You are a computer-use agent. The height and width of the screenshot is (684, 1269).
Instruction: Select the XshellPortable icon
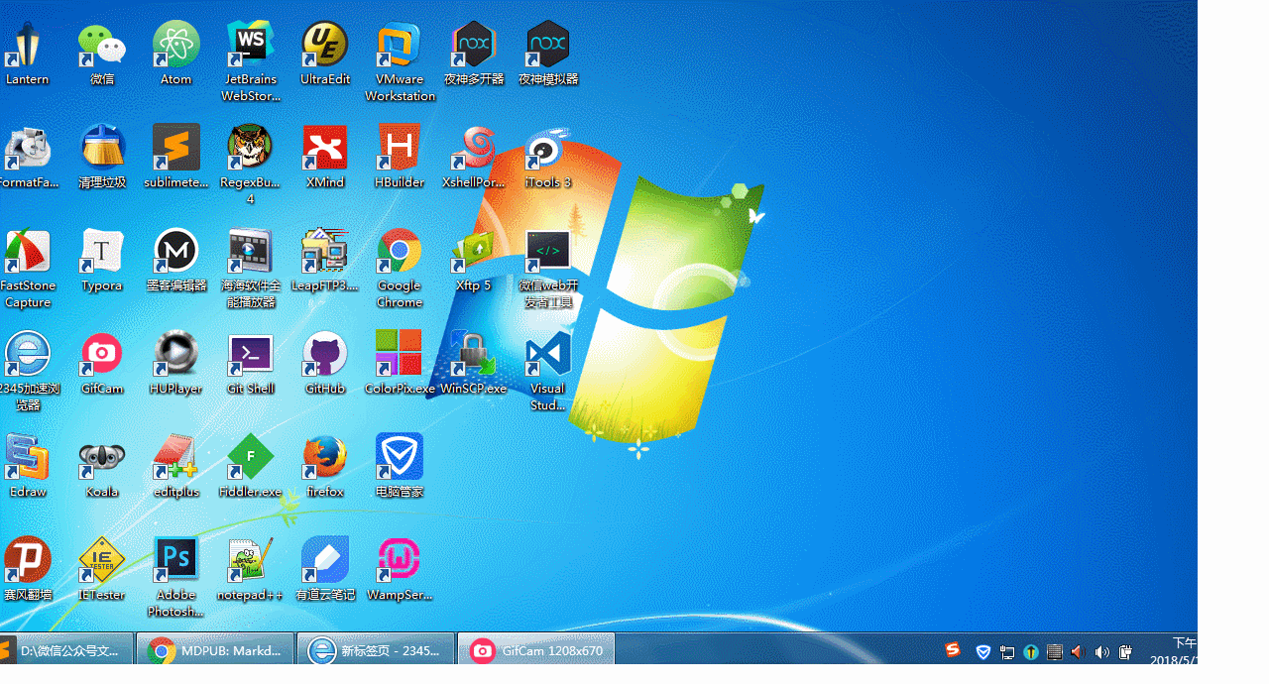coord(474,157)
